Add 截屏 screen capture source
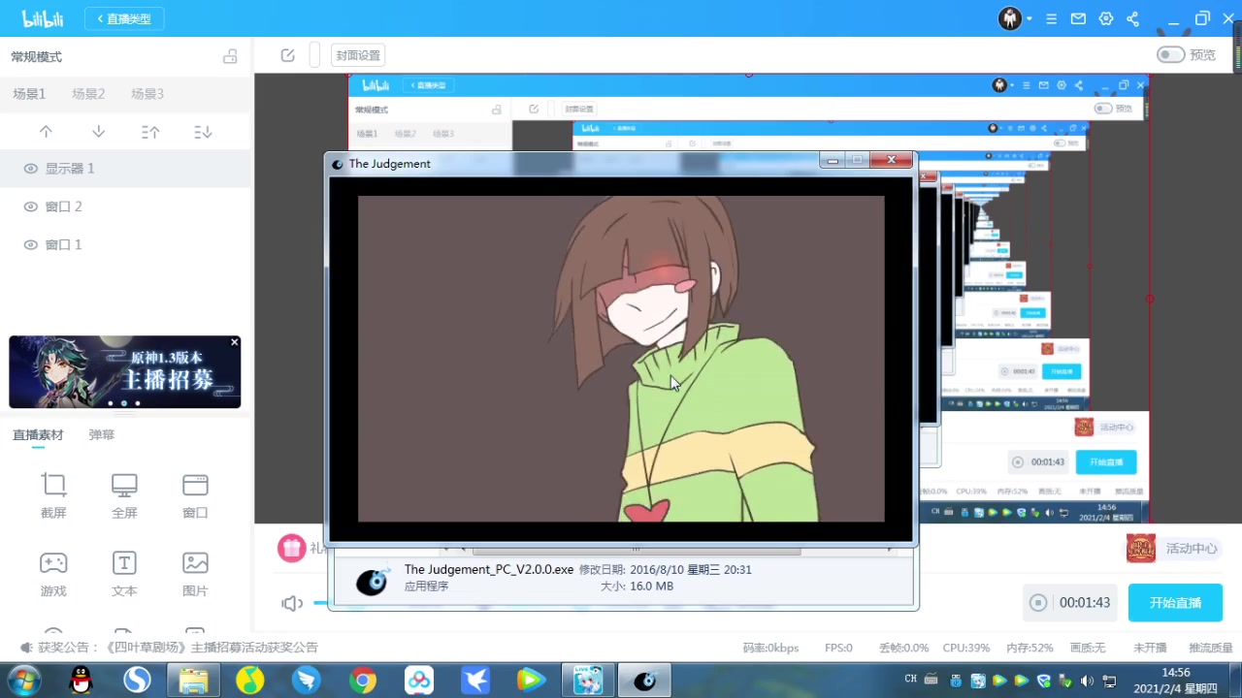The image size is (1242, 698). [x=53, y=495]
